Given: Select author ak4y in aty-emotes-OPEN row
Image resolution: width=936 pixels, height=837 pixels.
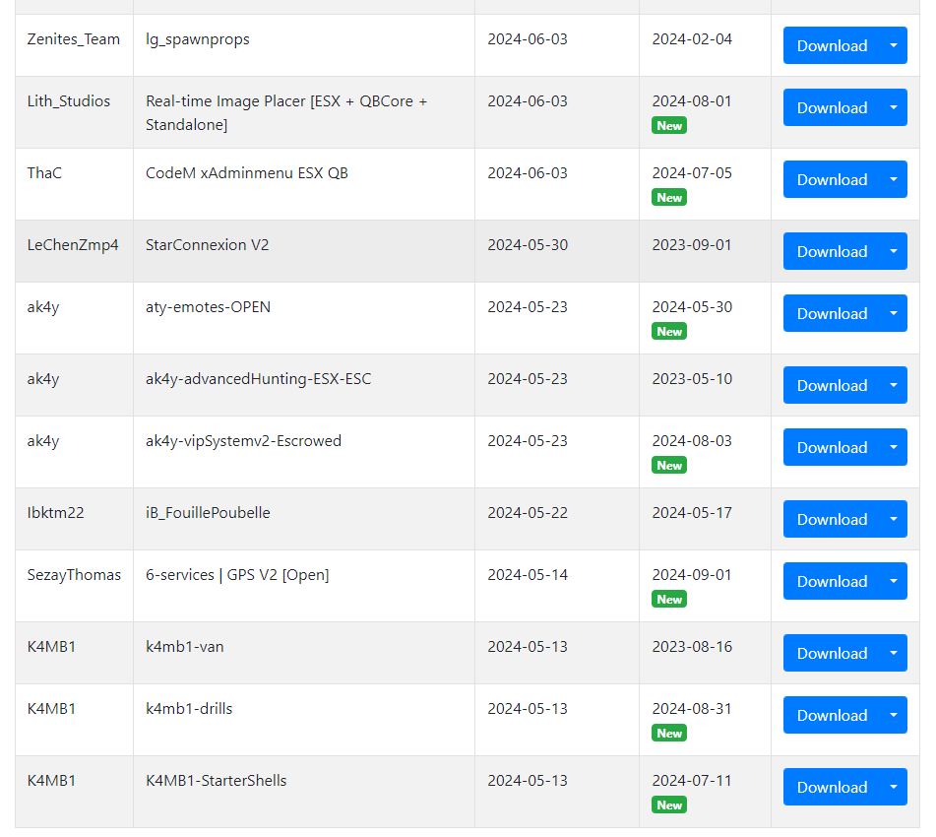Looking at the screenshot, I should pos(43,307).
